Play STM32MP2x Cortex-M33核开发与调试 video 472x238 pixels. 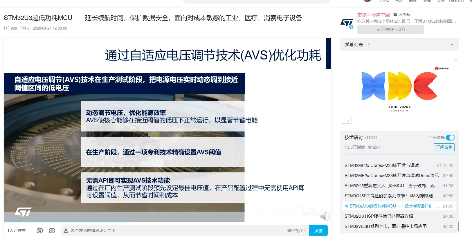(399, 165)
